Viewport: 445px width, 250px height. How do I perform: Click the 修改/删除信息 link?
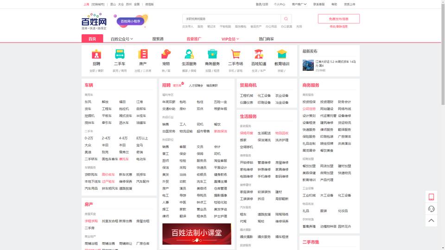click(x=338, y=27)
